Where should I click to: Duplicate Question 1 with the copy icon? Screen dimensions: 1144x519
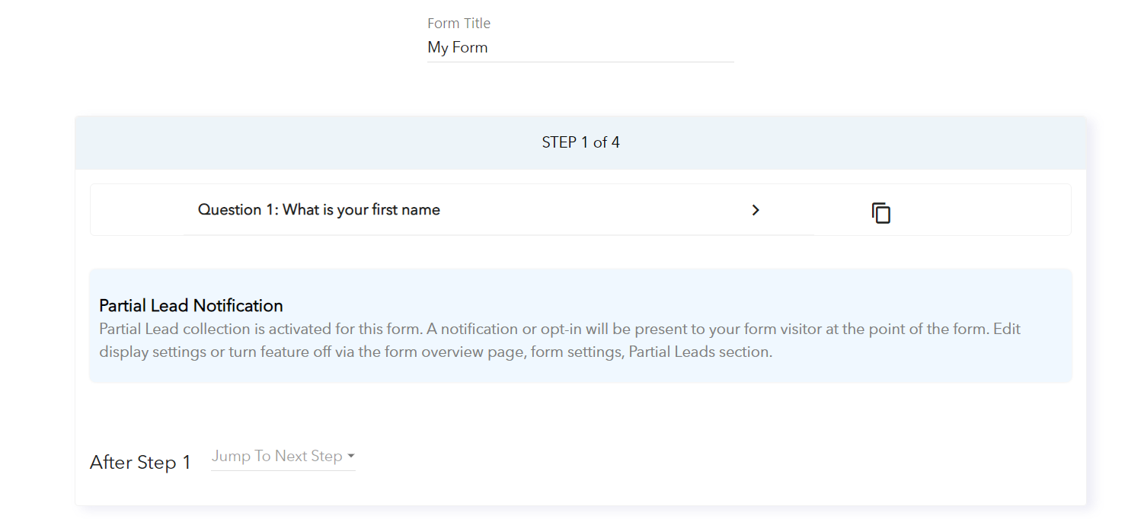tap(880, 212)
